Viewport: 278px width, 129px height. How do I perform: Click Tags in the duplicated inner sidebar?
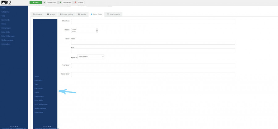pyautogui.click(x=36, y=84)
